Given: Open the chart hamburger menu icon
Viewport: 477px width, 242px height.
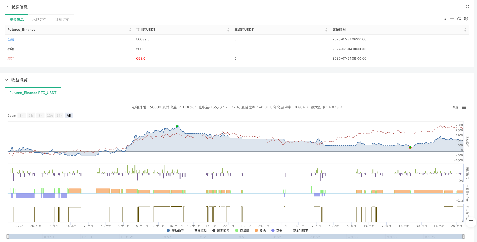Looking at the screenshot, I should [x=464, y=108].
